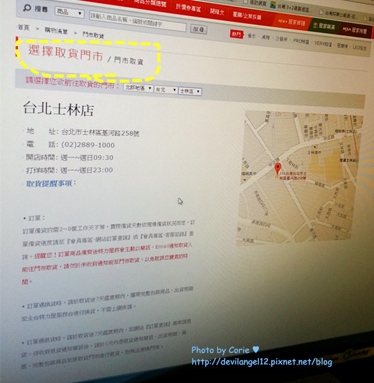This screenshot has height=383, width=374.
Task: Click the 沙發床 hot keyword
Action: [281, 39]
